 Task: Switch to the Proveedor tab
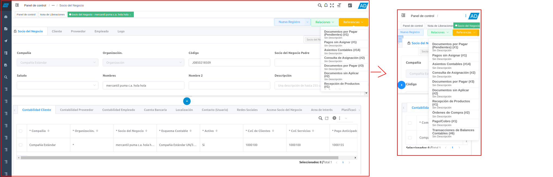coord(78,31)
